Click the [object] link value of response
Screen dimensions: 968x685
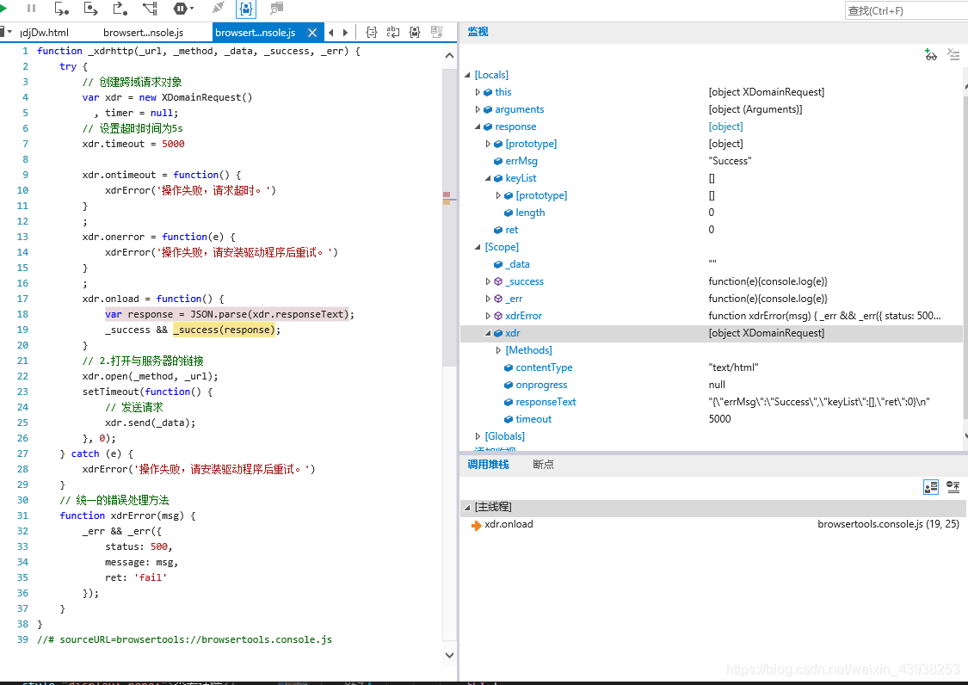click(725, 127)
